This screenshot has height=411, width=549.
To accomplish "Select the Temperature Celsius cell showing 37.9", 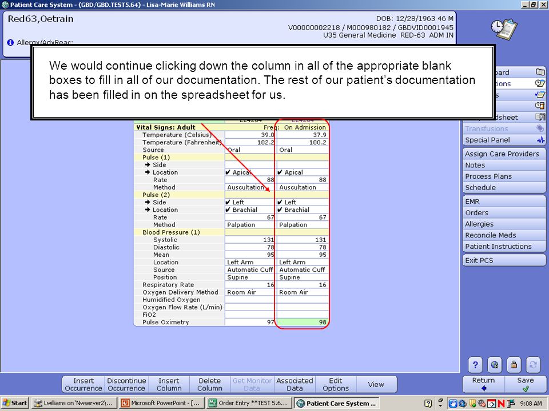I will tap(303, 135).
